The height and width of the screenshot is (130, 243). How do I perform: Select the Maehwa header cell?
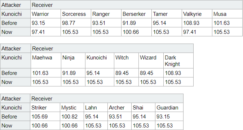point(46,60)
